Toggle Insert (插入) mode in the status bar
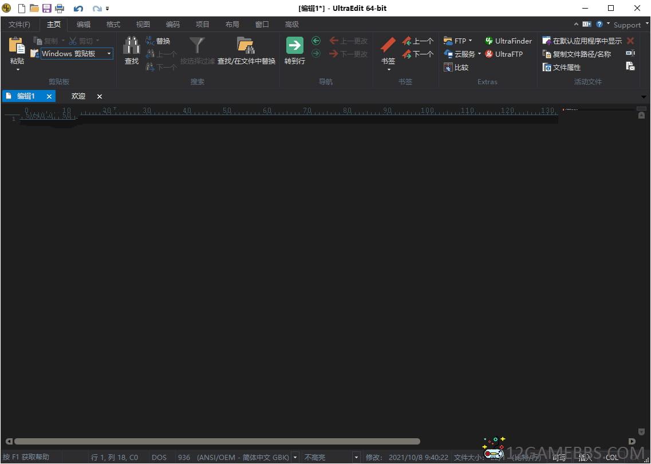The width and height of the screenshot is (651, 464). (585, 457)
